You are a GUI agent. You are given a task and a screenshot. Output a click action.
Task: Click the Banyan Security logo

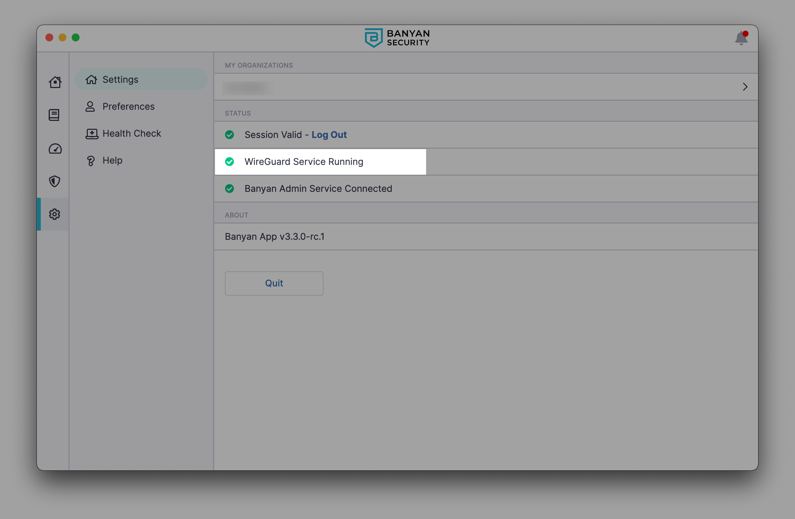click(397, 38)
